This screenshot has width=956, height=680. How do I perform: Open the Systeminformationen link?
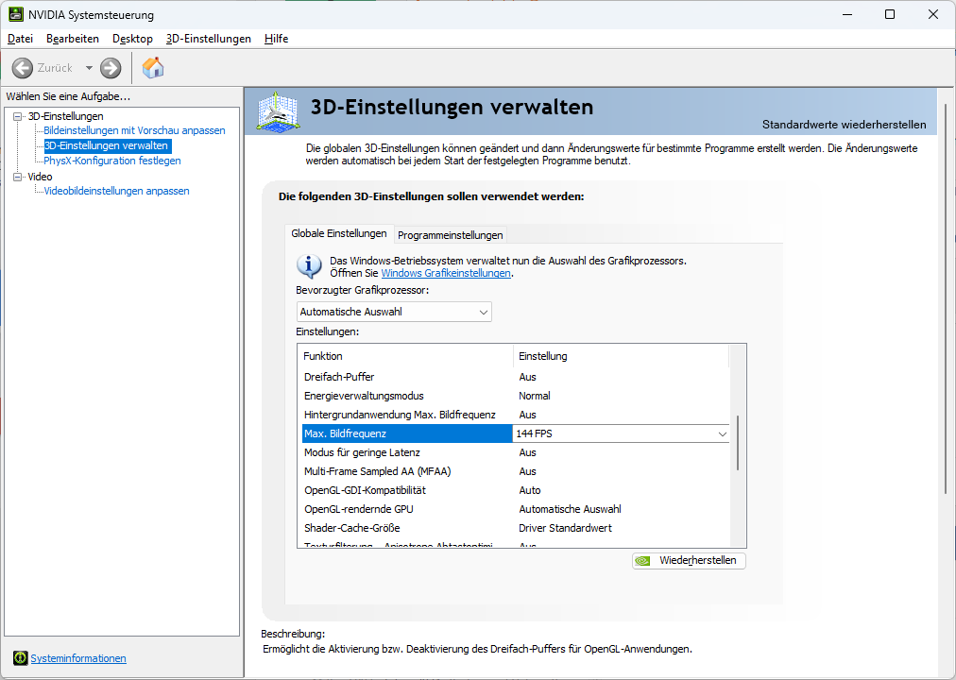[x=78, y=658]
